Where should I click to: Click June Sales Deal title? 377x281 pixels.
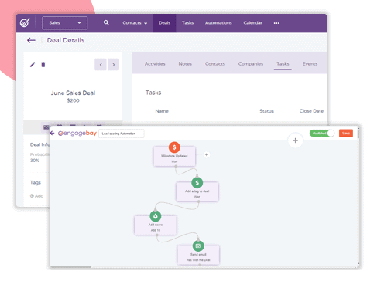click(x=73, y=93)
